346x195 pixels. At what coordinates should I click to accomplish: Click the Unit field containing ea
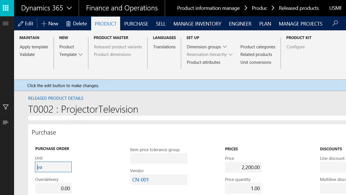(53, 167)
